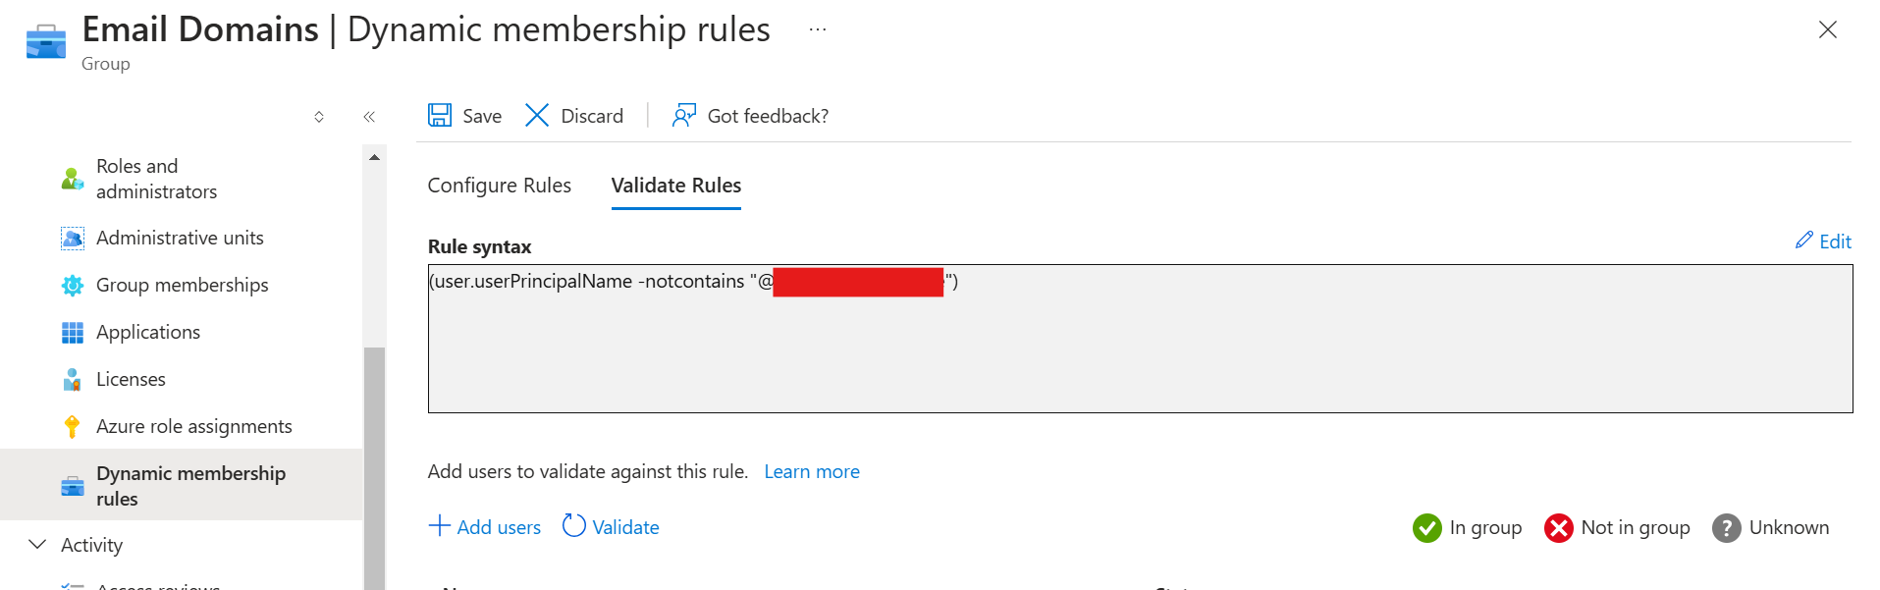Click the Edit link for rule syntax
The height and width of the screenshot is (590, 1880).
[x=1823, y=241]
